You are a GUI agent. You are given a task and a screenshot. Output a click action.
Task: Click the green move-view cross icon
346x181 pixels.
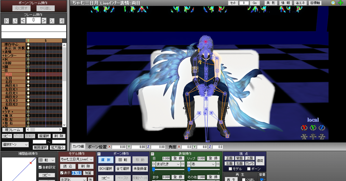point(341,3)
